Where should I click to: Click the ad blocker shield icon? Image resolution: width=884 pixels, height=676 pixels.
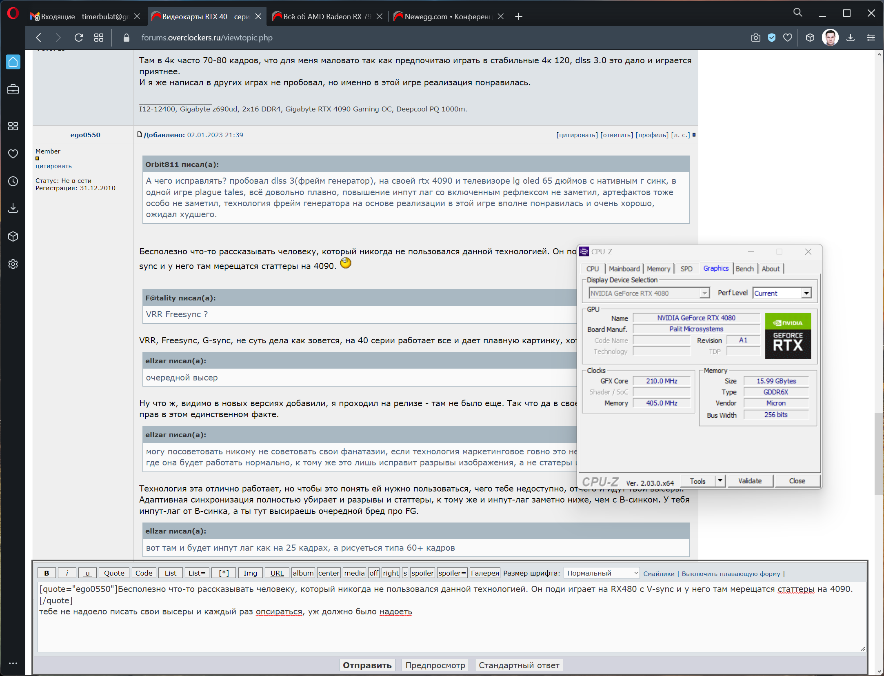[771, 38]
